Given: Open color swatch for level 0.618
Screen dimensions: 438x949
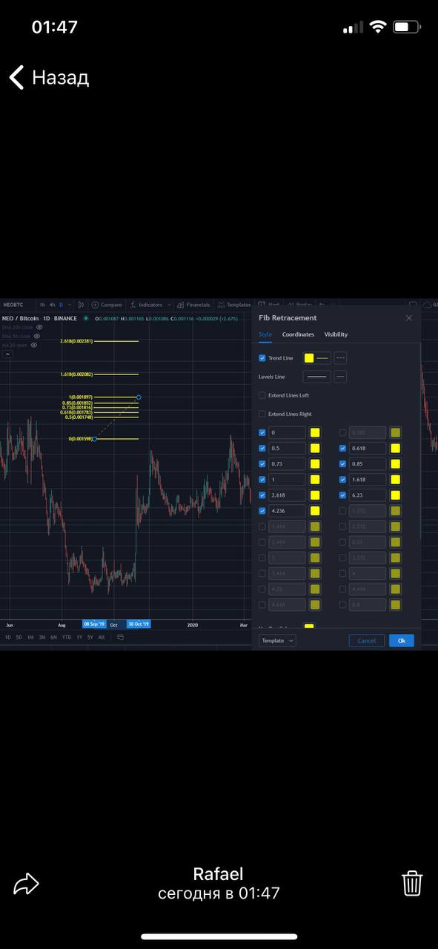Looking at the screenshot, I should coord(395,448).
